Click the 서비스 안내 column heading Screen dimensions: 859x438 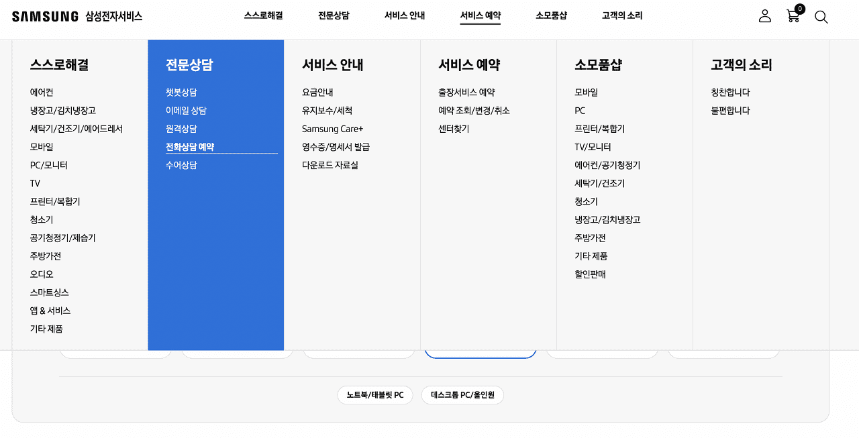[333, 65]
